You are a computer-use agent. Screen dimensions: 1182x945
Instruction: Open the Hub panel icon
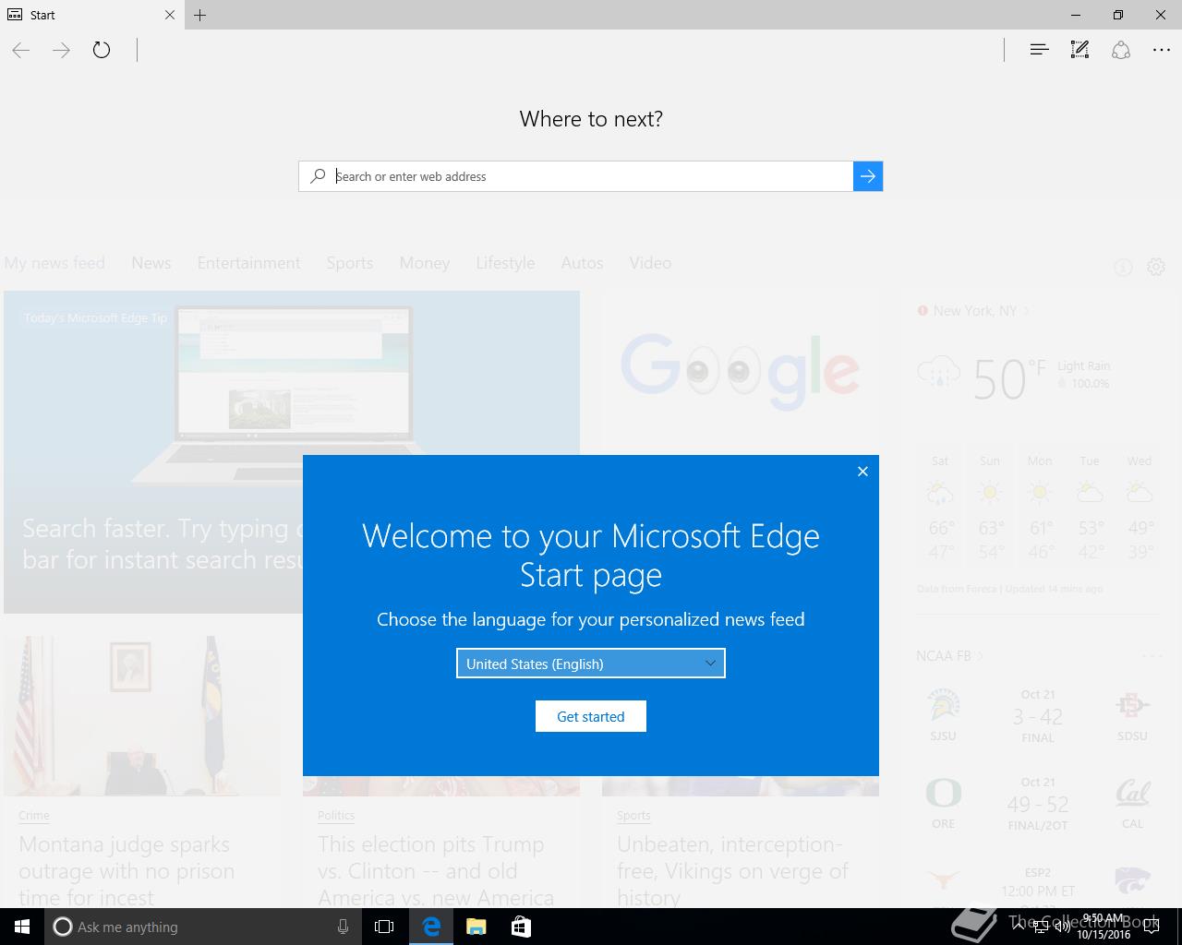click(1039, 50)
